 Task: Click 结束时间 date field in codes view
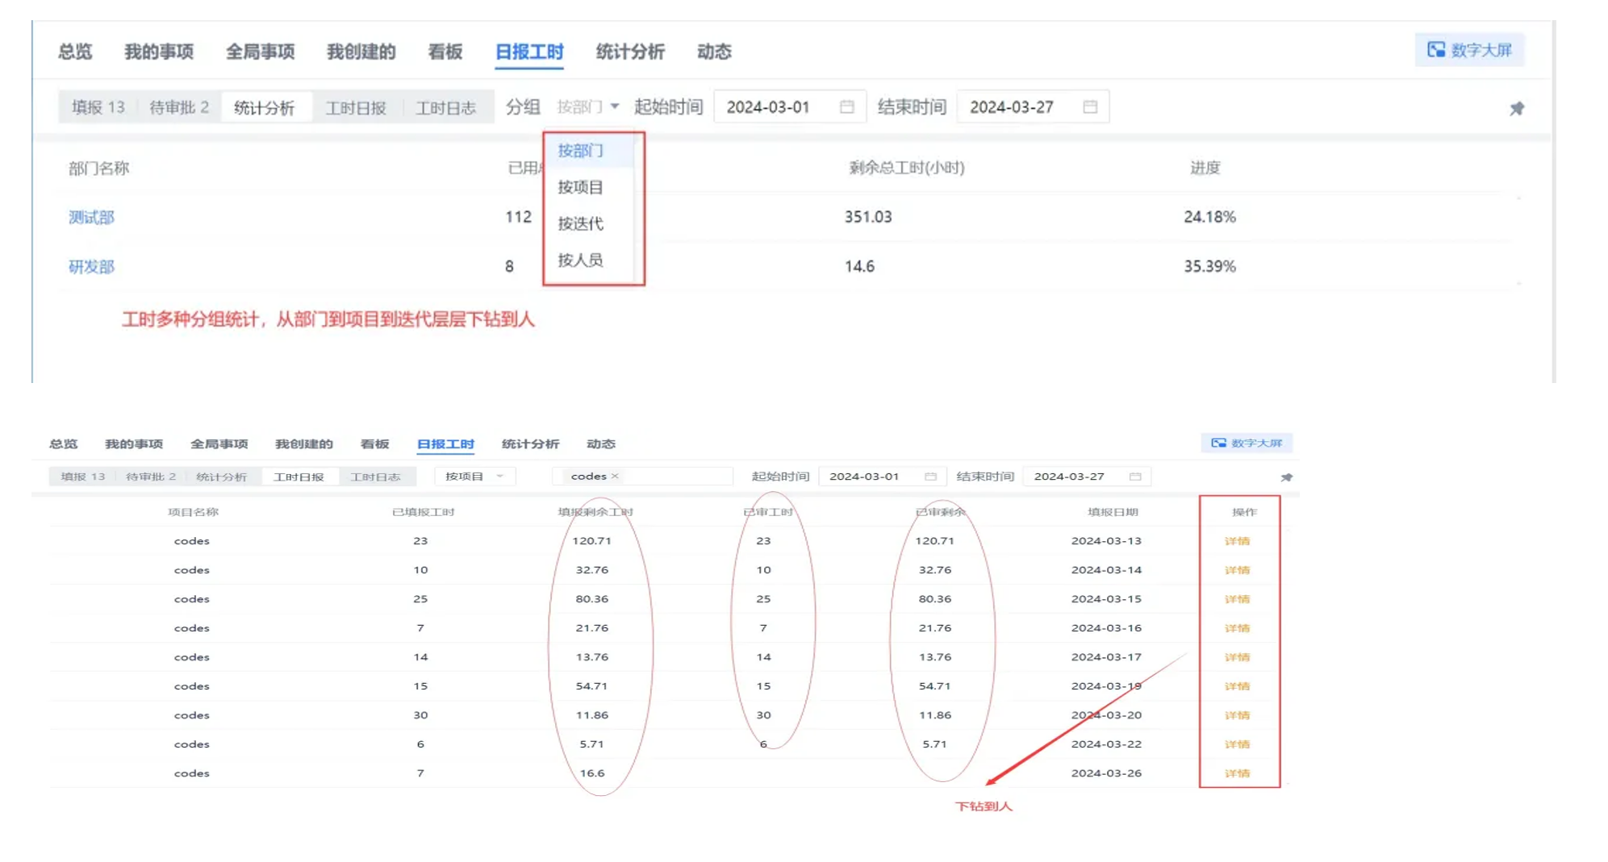point(1087,477)
